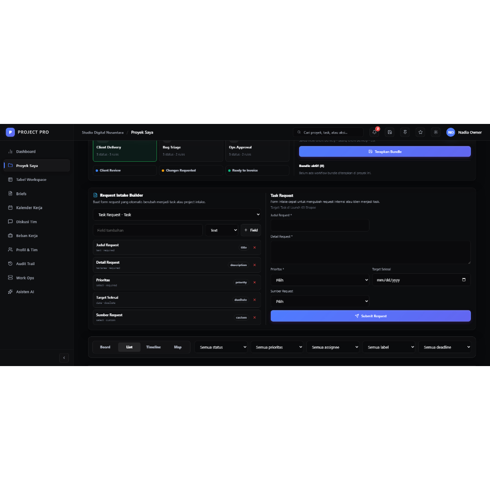
Task: Open Work Ops in sidebar
Action: (36, 278)
